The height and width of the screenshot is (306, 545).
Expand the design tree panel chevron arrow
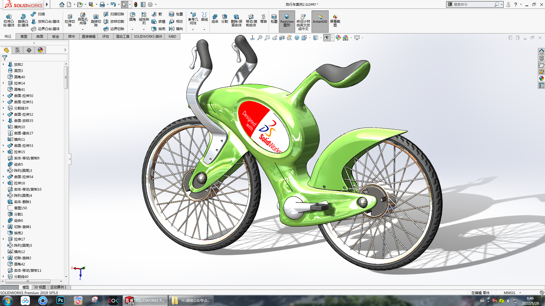click(65, 50)
